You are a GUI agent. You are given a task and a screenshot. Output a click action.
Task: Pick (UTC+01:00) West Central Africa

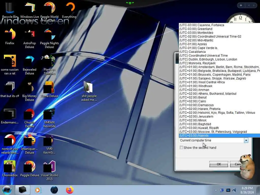point(220,82)
